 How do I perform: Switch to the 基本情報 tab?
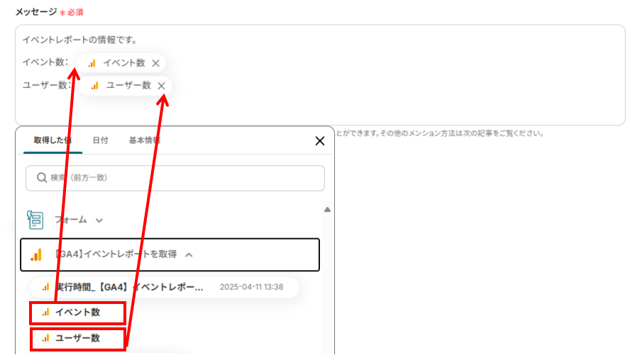point(145,140)
